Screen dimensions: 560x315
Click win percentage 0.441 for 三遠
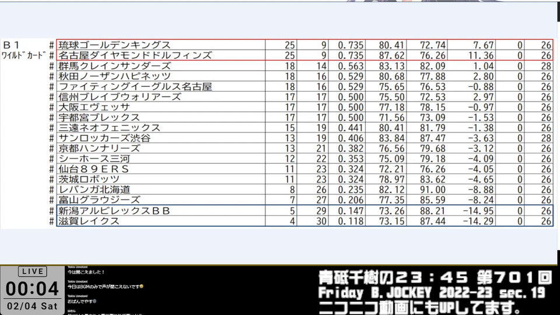pyautogui.click(x=351, y=128)
